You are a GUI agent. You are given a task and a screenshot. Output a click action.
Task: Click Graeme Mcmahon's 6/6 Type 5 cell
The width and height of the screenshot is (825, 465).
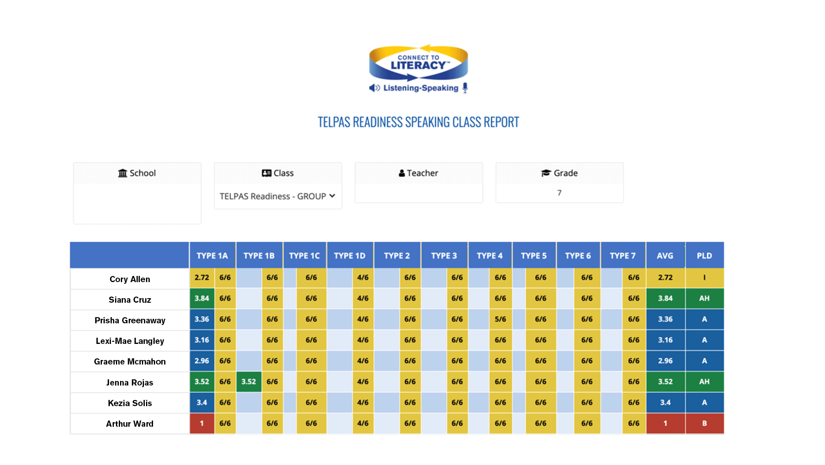(x=541, y=361)
